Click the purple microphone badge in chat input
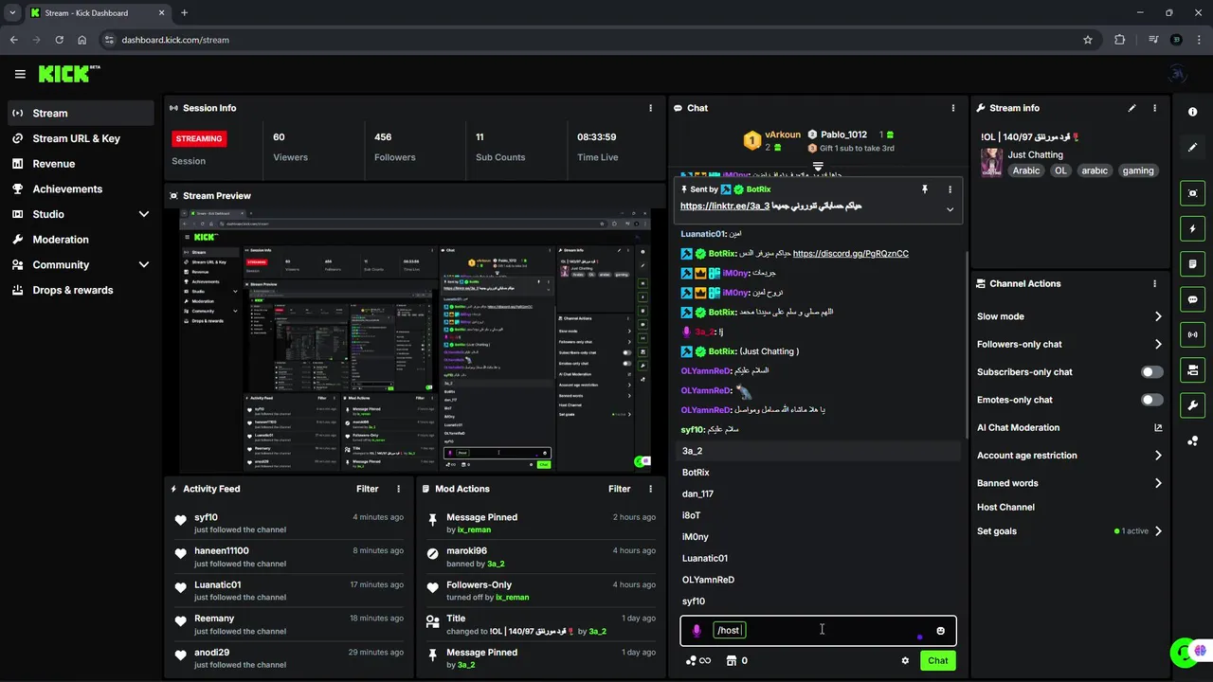1213x682 pixels. pos(697,631)
